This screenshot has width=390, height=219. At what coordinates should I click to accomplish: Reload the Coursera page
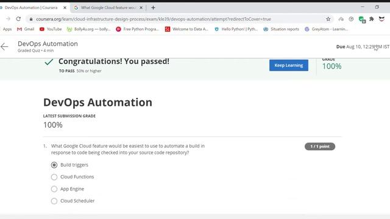point(18,19)
